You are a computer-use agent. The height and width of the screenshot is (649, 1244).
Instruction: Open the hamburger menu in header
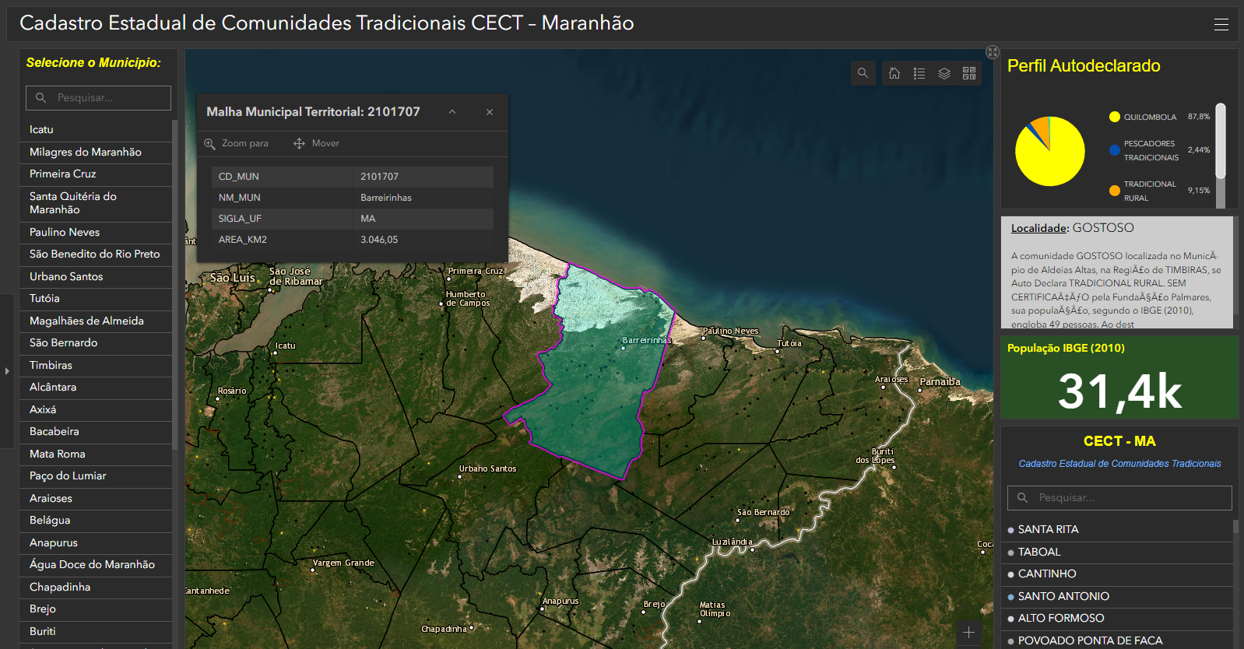point(1221,24)
